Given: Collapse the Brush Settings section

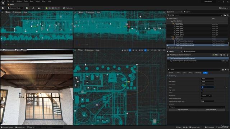Looking at the screenshot, I should pyautogui.click(x=168, y=76).
